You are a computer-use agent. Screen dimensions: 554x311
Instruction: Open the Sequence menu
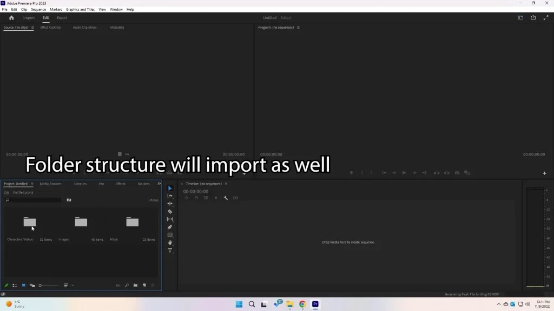[x=38, y=9]
